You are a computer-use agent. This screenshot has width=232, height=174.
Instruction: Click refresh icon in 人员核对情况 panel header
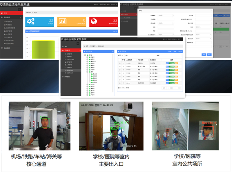tap(114, 31)
